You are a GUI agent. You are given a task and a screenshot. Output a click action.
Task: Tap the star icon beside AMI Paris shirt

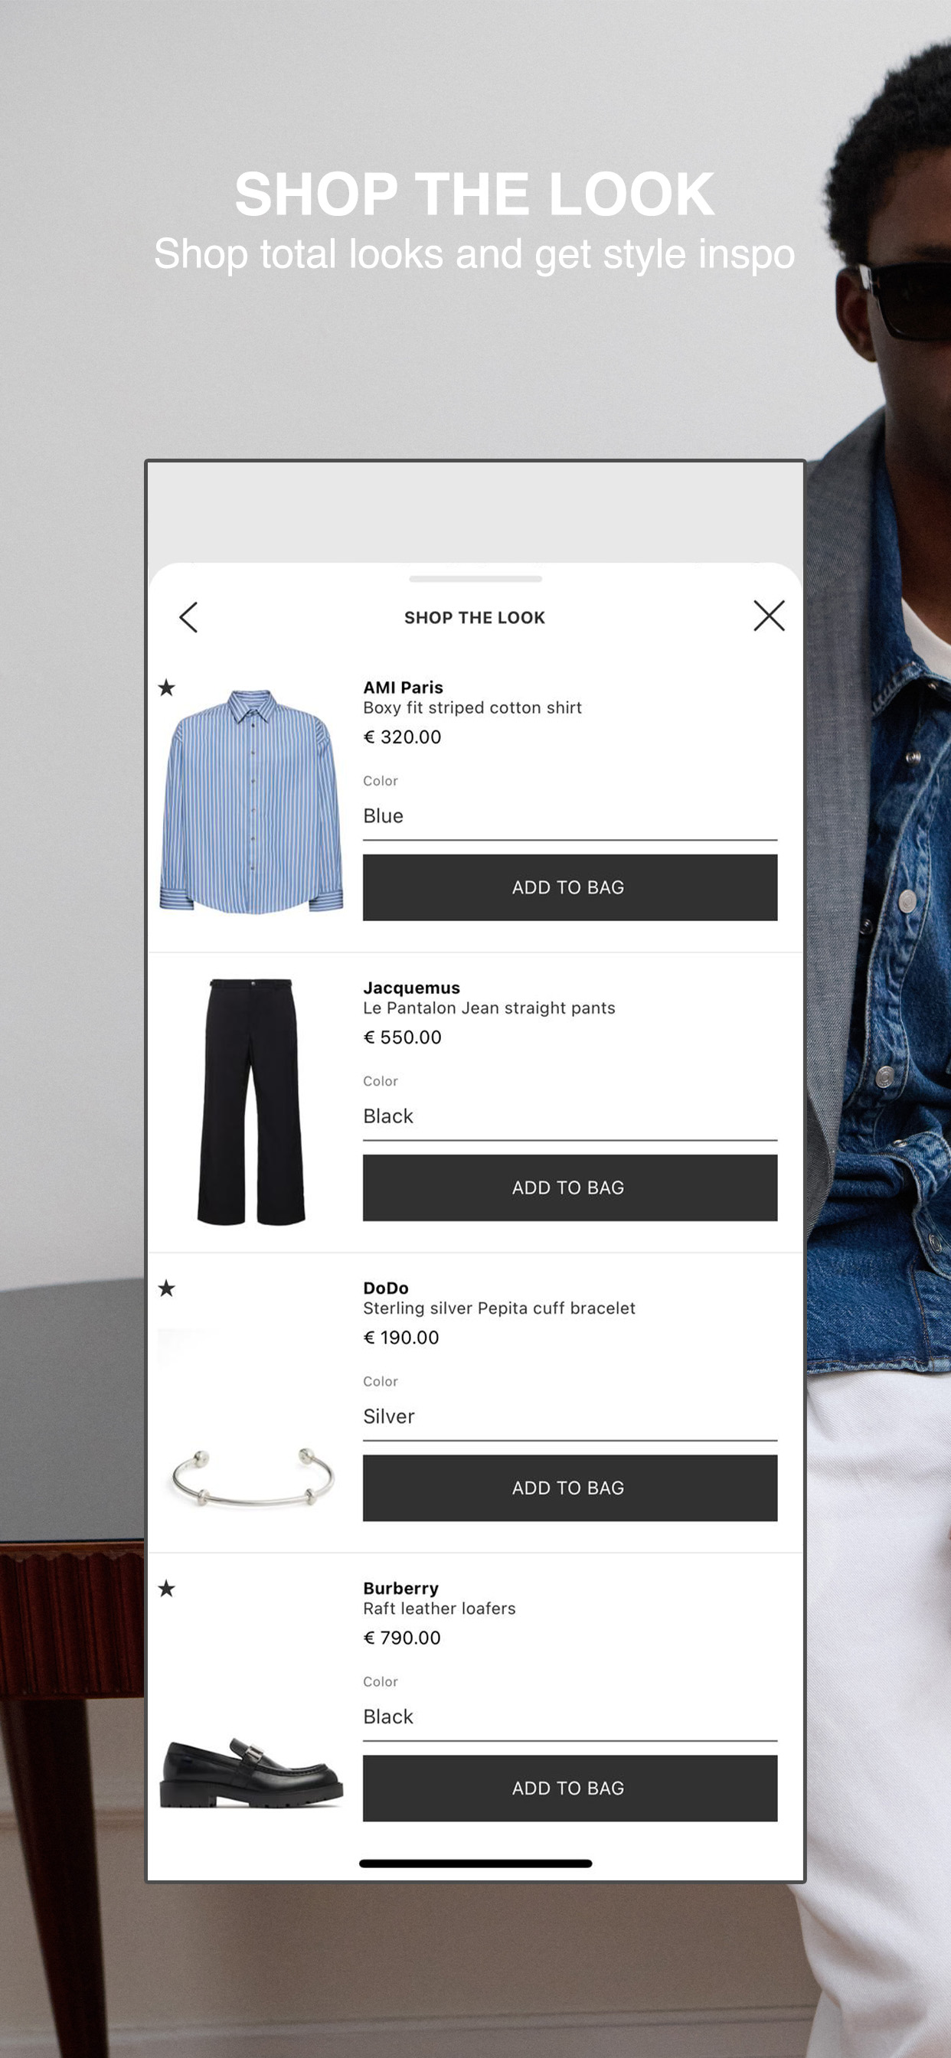coord(166,687)
